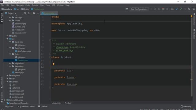This screenshot has width=196, height=110.
Task: Click the yellow inspection indicator in editor corner
Action: pyautogui.click(x=191, y=16)
